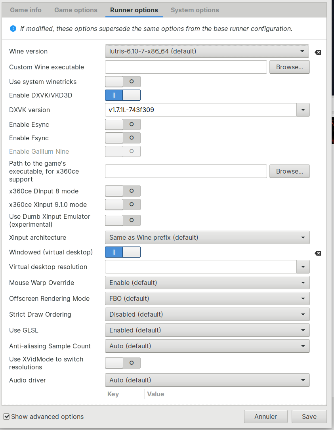The image size is (334, 430).
Task: Switch to the Game info tab
Action: [26, 10]
